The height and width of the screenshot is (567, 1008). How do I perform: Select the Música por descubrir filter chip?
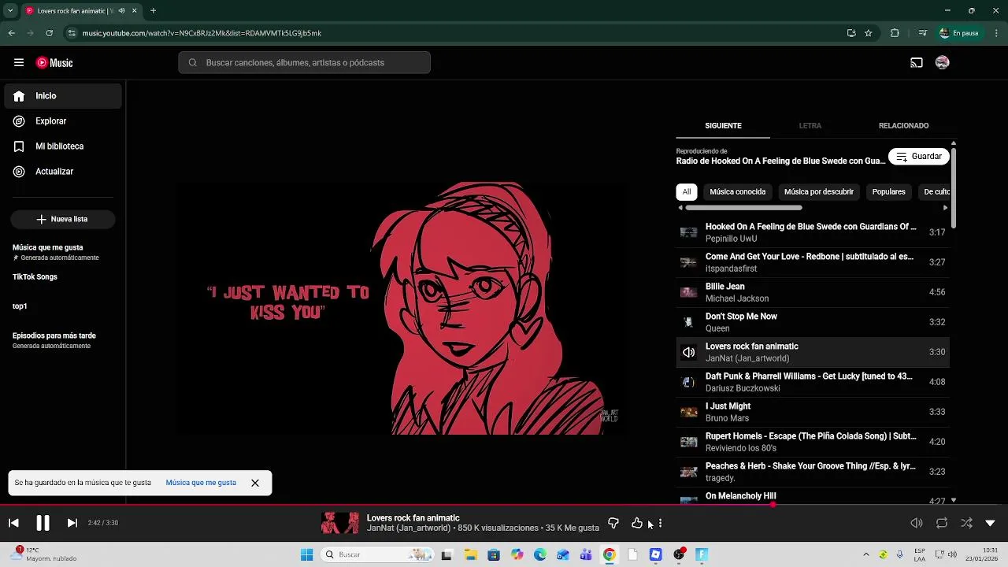[x=819, y=192]
